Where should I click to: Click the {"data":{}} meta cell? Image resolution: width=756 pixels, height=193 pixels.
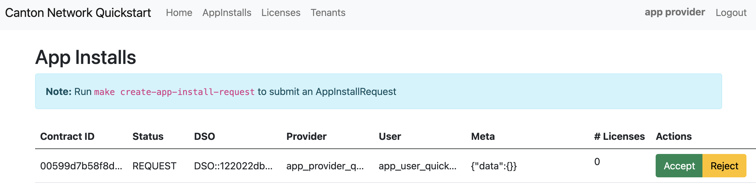point(494,166)
